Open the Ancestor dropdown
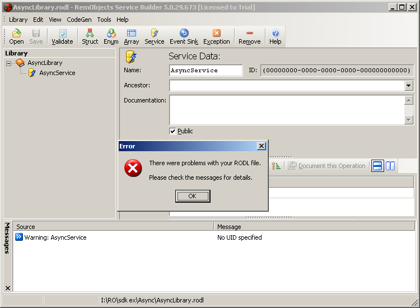420x308 pixels. (408, 86)
